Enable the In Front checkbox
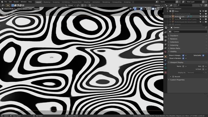Viewport: 208px width, 117px height. [203, 69]
